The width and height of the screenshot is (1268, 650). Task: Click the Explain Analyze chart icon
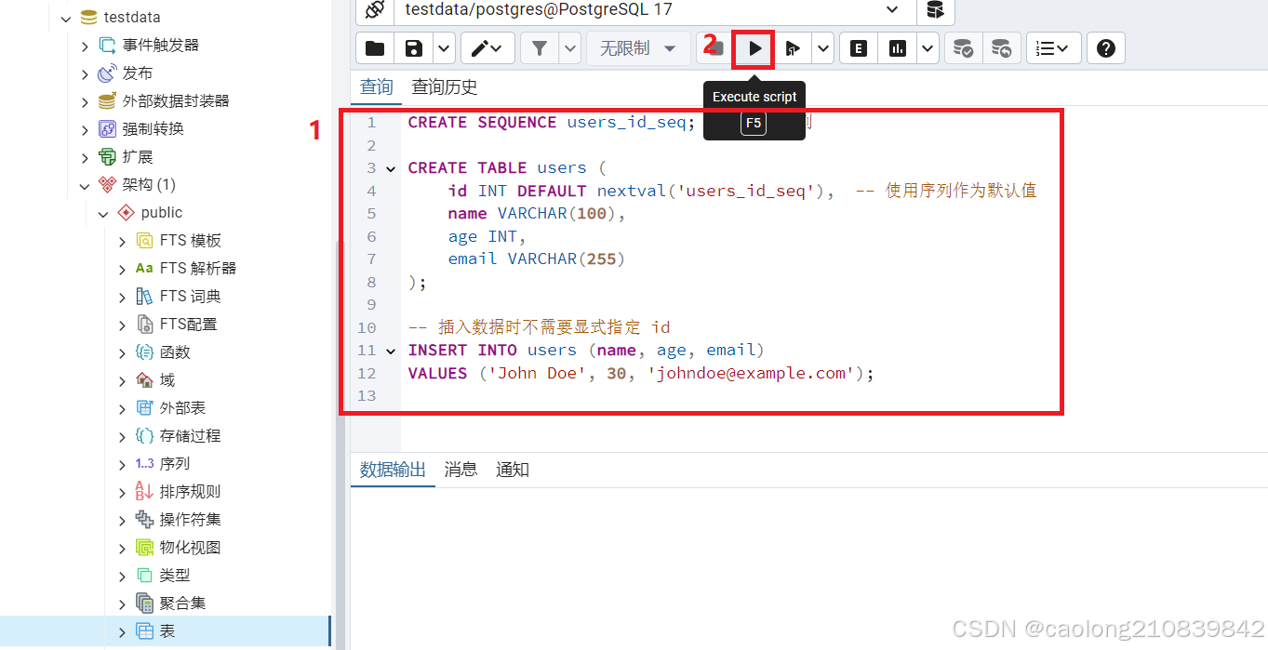tap(898, 48)
